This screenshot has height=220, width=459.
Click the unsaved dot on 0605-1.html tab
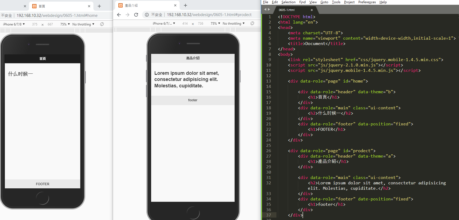point(312,10)
